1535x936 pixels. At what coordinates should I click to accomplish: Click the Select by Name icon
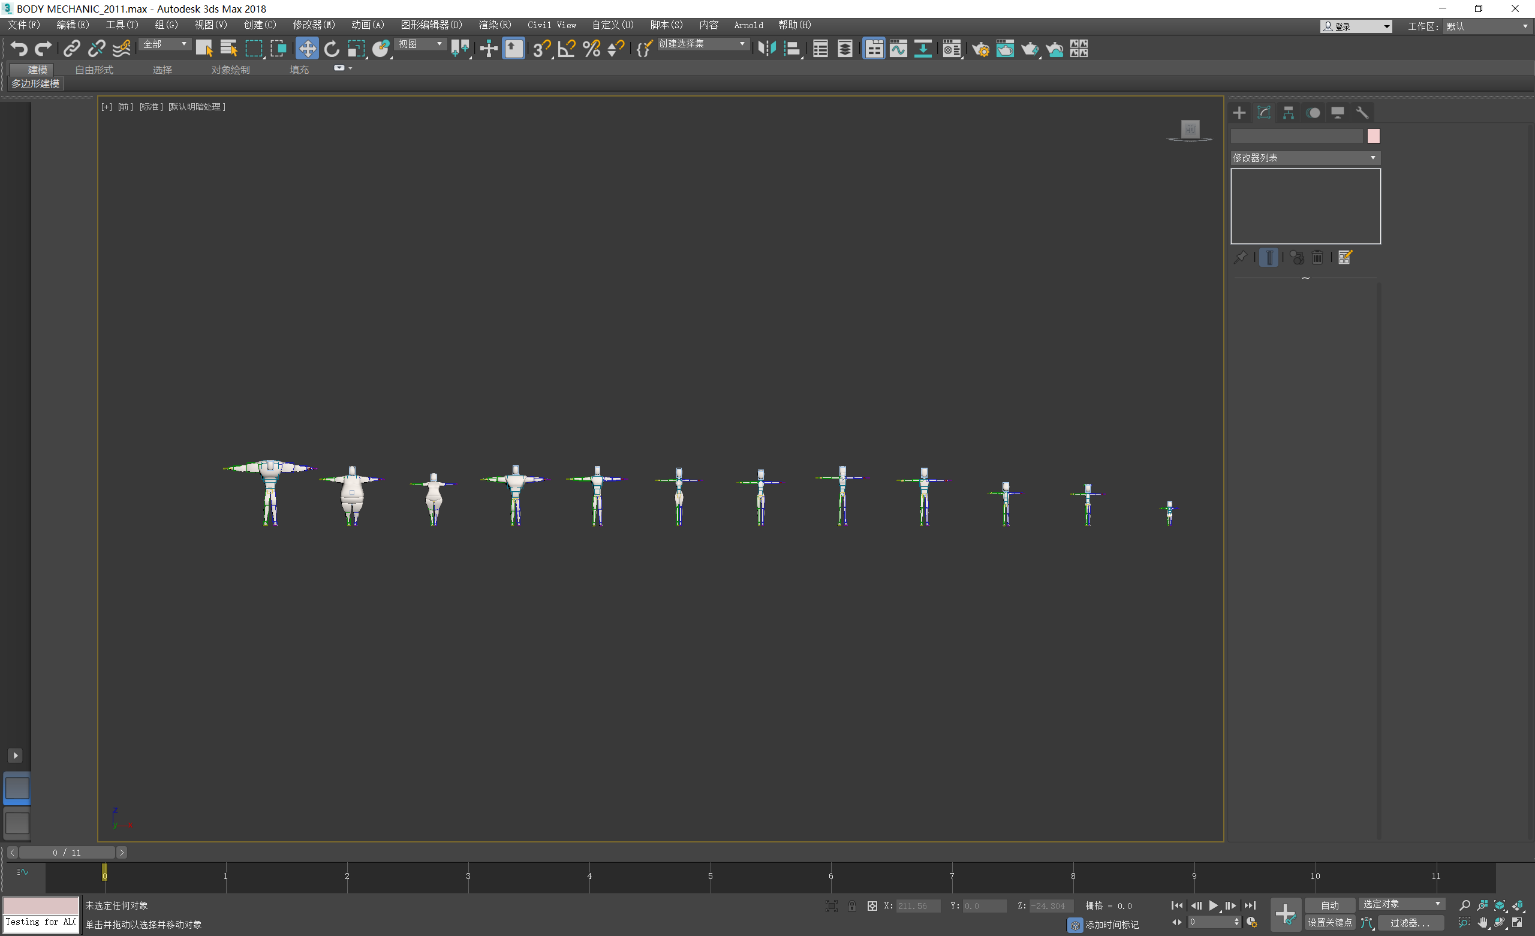(228, 49)
